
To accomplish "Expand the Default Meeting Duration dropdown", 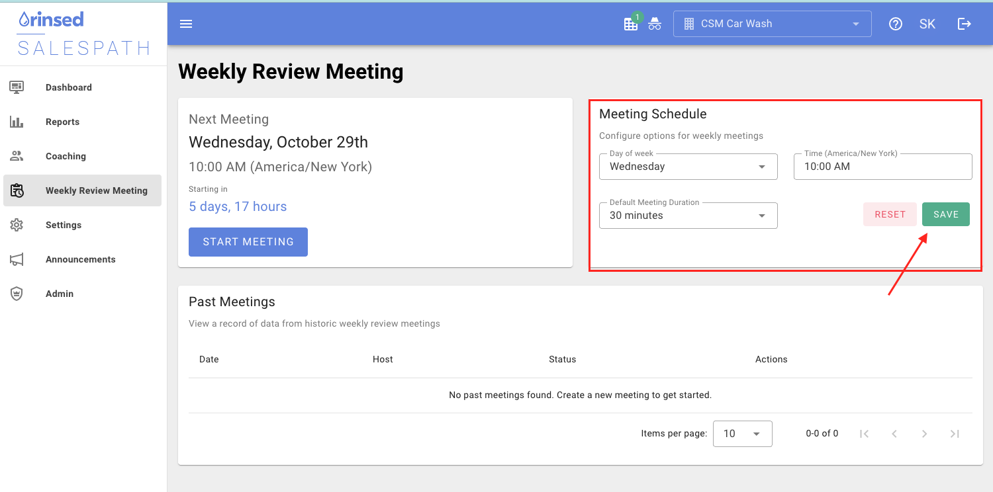I will (688, 216).
